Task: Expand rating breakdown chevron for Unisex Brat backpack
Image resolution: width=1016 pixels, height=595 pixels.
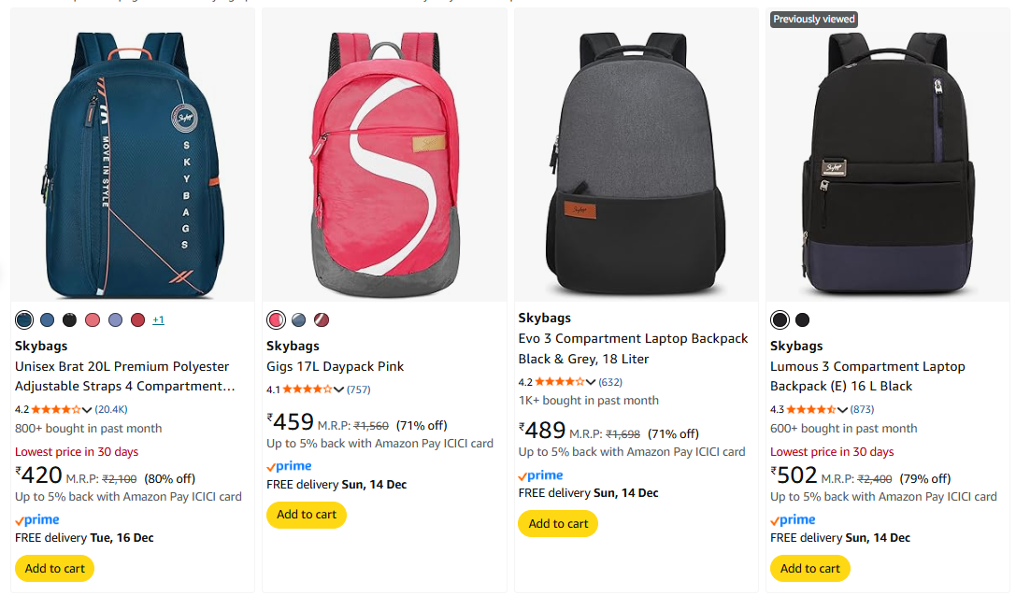Action: tap(87, 410)
